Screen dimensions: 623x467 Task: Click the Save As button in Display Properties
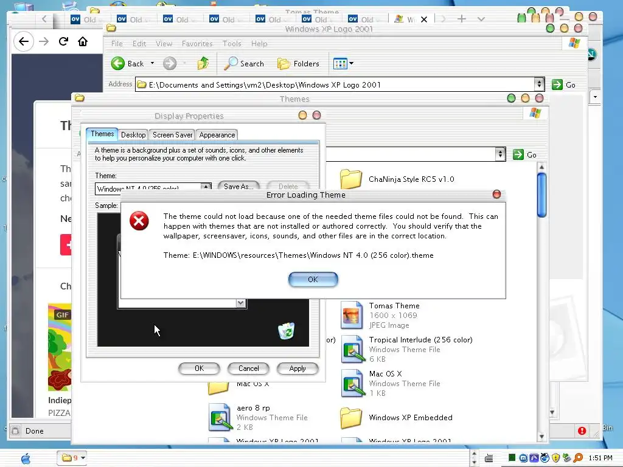pyautogui.click(x=238, y=186)
